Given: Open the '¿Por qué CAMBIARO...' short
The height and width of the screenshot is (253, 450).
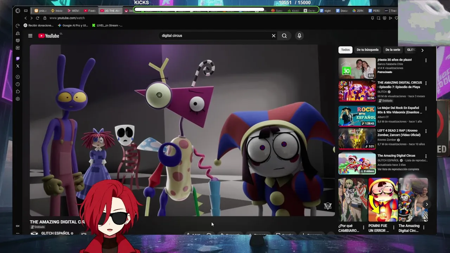Looking at the screenshot, I should (353, 200).
